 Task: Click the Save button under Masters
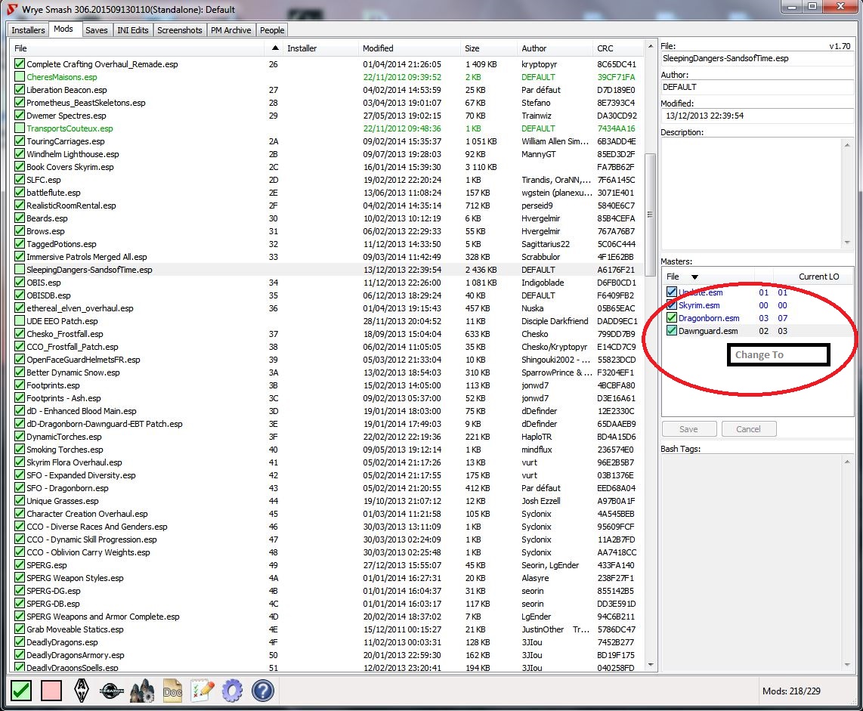(689, 429)
